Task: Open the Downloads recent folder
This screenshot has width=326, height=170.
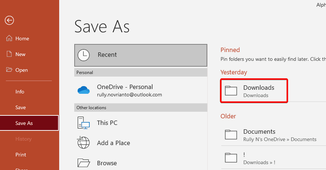Action: pyautogui.click(x=254, y=90)
